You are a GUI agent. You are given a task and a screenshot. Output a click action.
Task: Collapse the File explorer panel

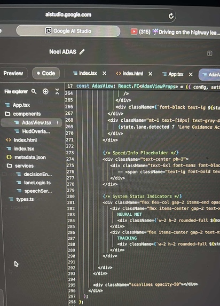(x=57, y=91)
